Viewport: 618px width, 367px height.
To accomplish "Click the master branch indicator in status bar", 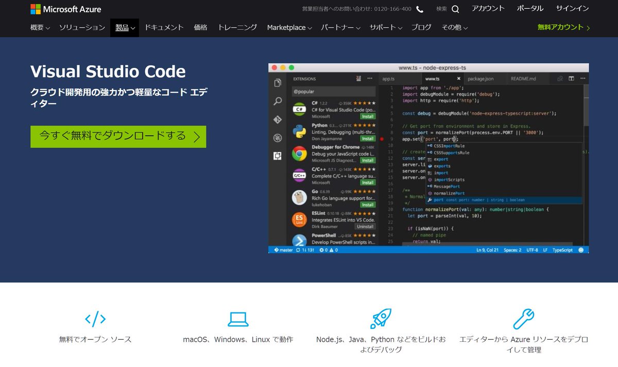I will pyautogui.click(x=283, y=250).
